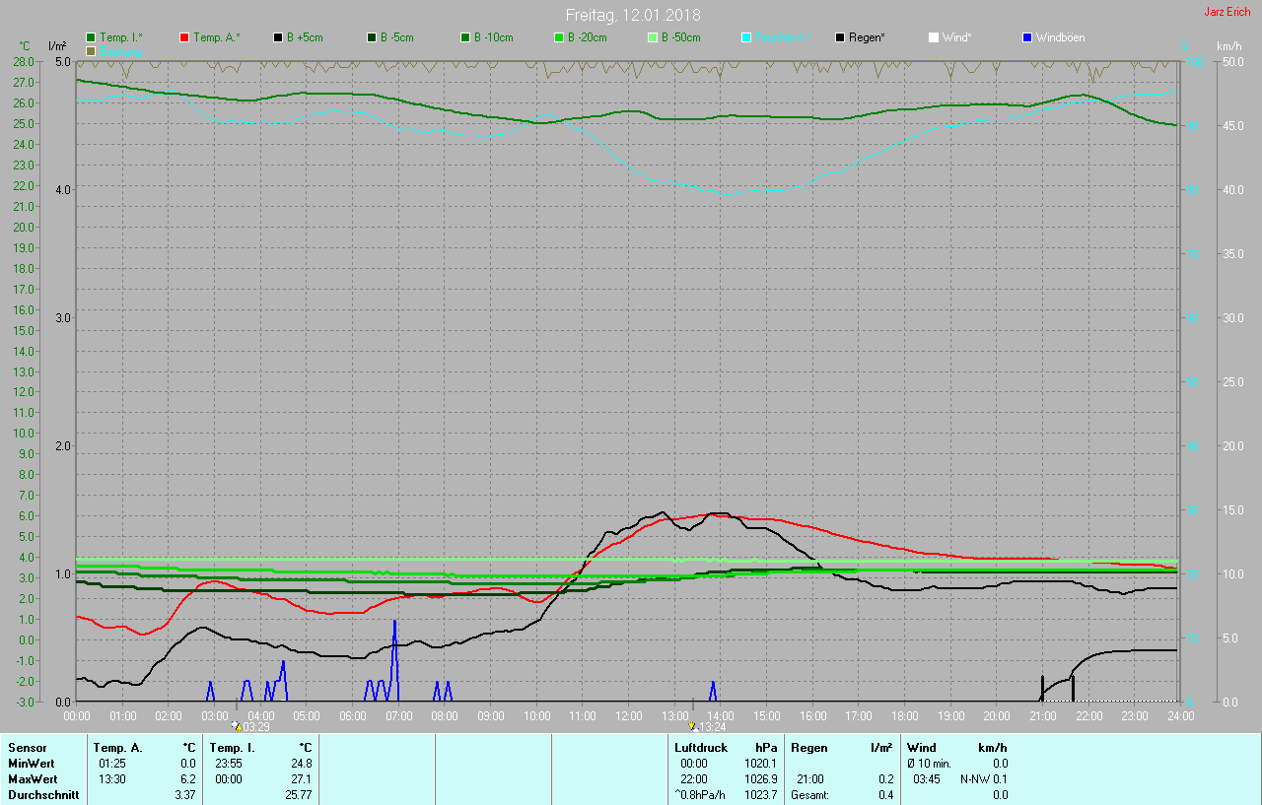Image resolution: width=1262 pixels, height=805 pixels.
Task: Click the dark green Temp. I. legend swatch
Action: (91, 37)
